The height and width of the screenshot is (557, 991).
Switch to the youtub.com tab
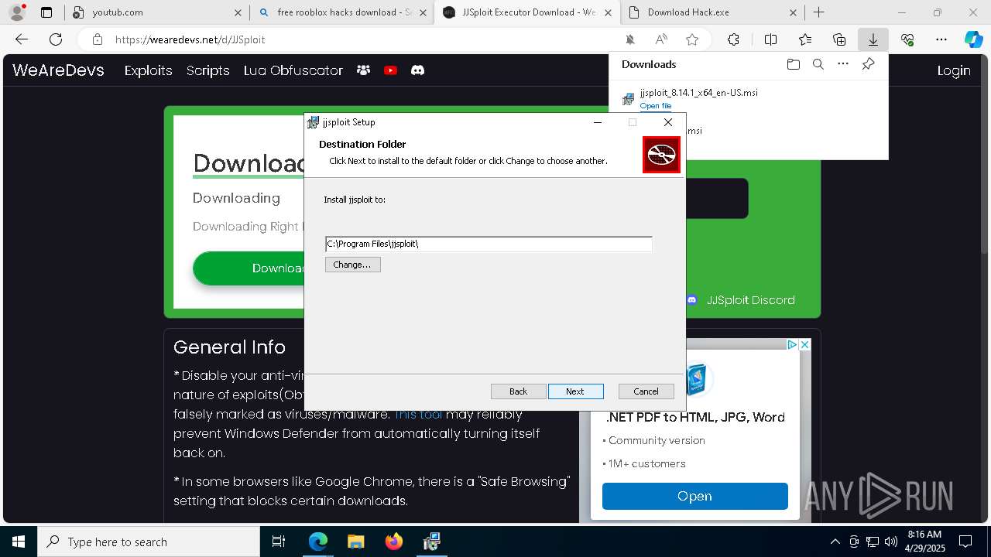pyautogui.click(x=155, y=12)
